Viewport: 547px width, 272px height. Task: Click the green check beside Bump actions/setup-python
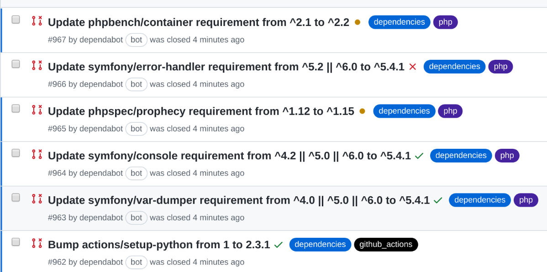pos(279,244)
